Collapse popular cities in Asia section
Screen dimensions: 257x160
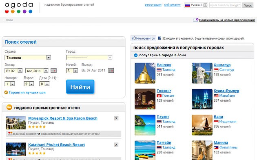pyautogui.click(x=136, y=55)
